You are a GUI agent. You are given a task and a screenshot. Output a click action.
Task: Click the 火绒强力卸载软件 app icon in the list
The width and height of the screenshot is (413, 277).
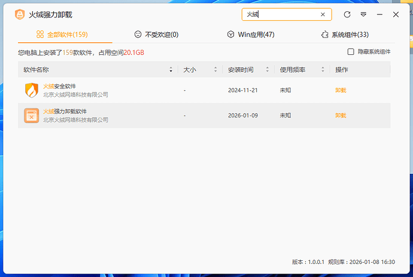click(x=32, y=115)
